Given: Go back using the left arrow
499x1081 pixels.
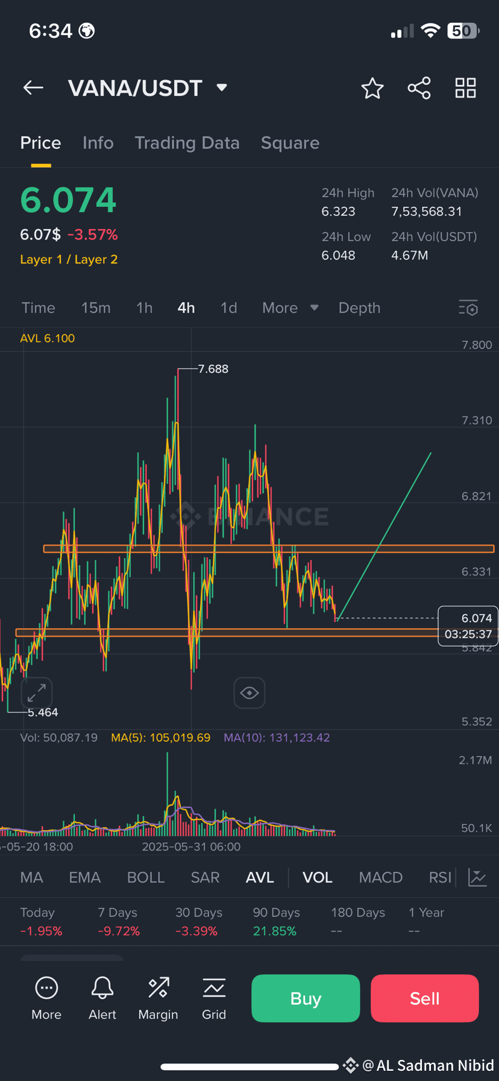Looking at the screenshot, I should pos(33,88).
